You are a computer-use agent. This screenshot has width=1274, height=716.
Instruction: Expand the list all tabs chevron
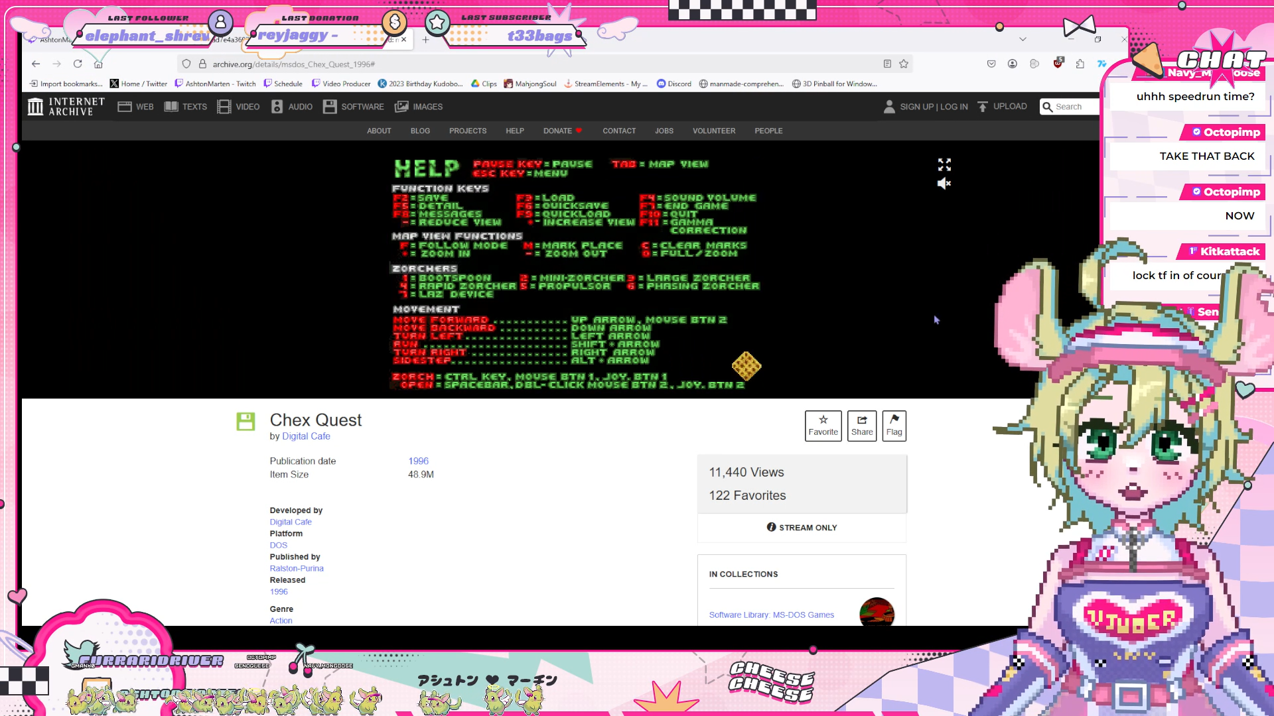point(1023,39)
